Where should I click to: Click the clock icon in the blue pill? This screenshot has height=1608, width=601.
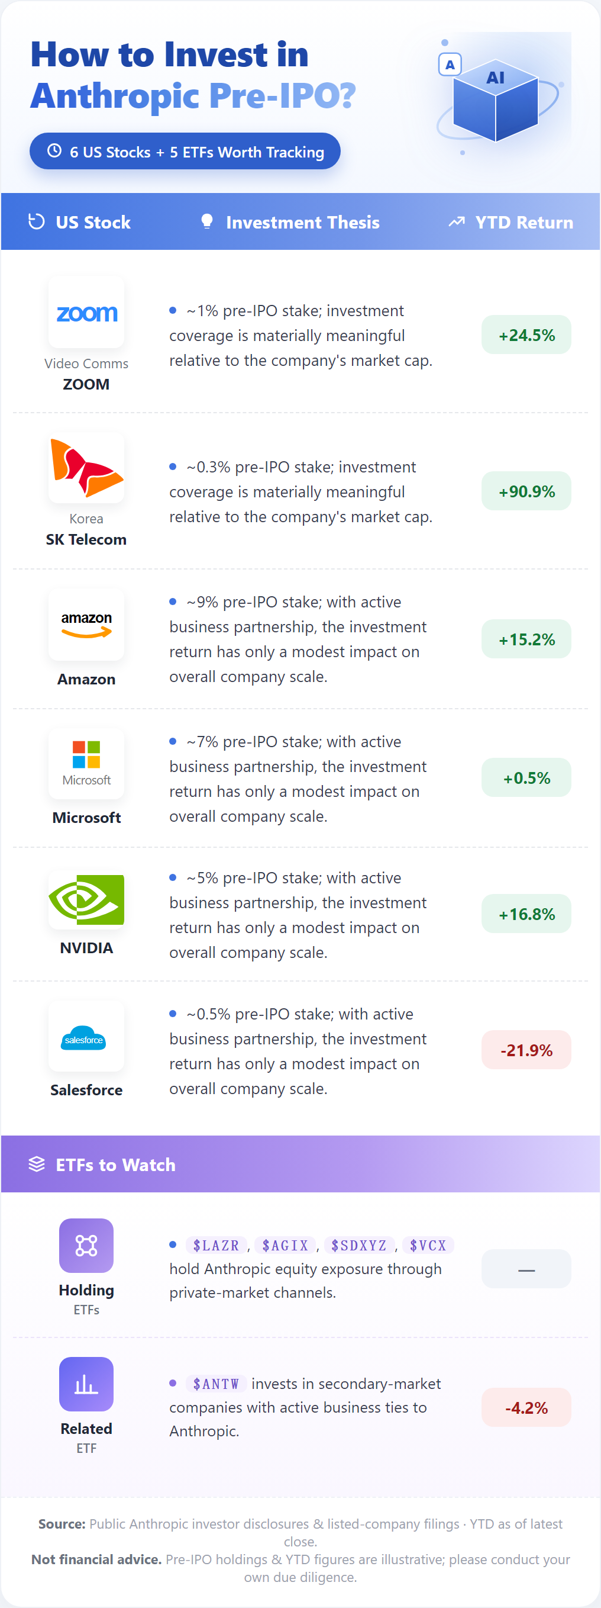55,150
